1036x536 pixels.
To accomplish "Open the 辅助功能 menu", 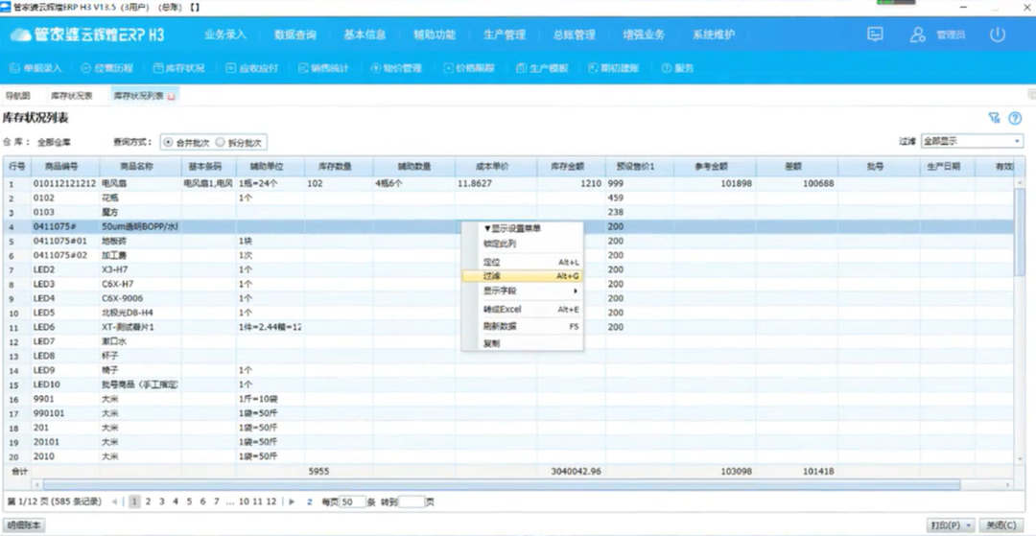I will (x=435, y=35).
